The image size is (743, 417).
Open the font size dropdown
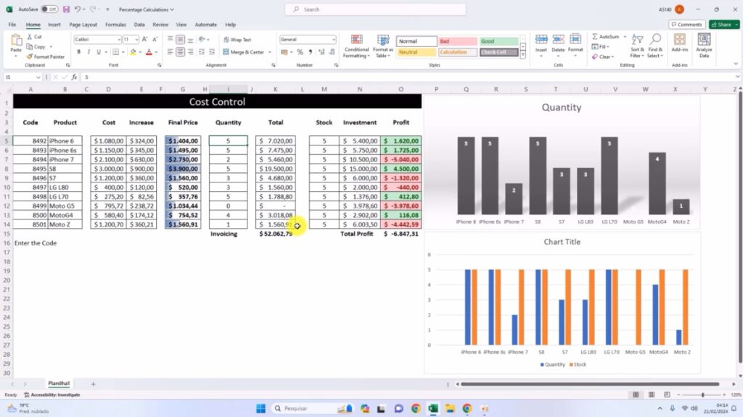tap(136, 40)
